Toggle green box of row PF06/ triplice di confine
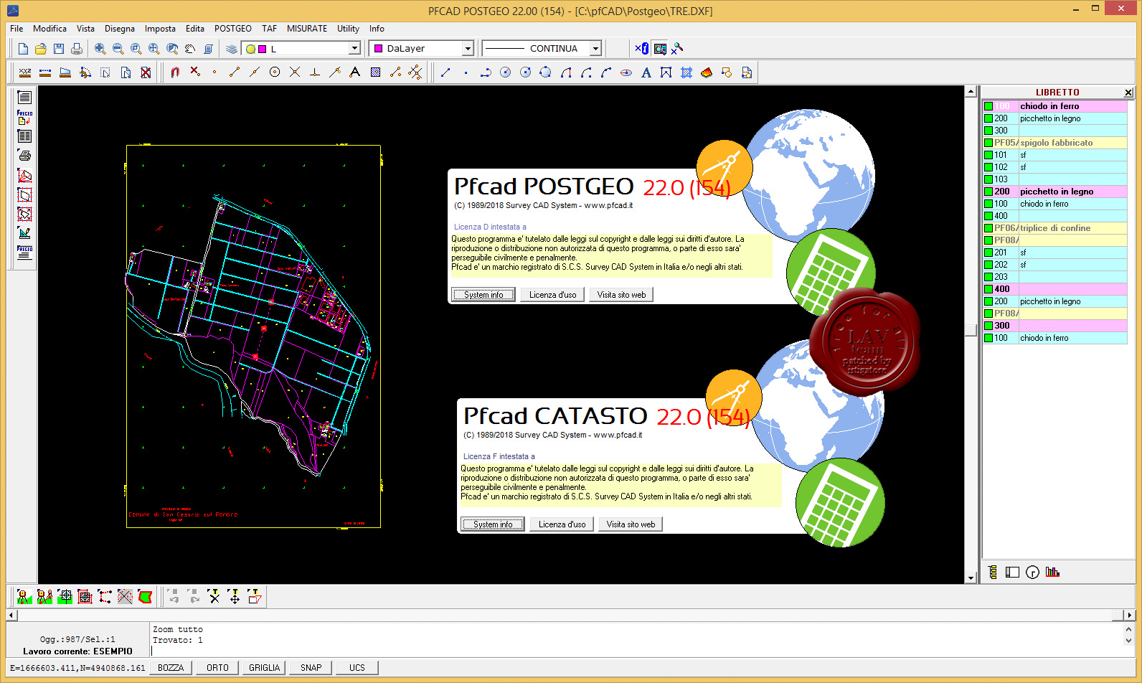 (x=988, y=228)
